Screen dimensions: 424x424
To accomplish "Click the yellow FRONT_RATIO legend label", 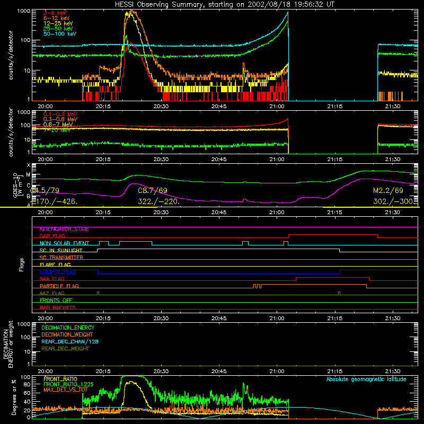I will coord(60,379).
